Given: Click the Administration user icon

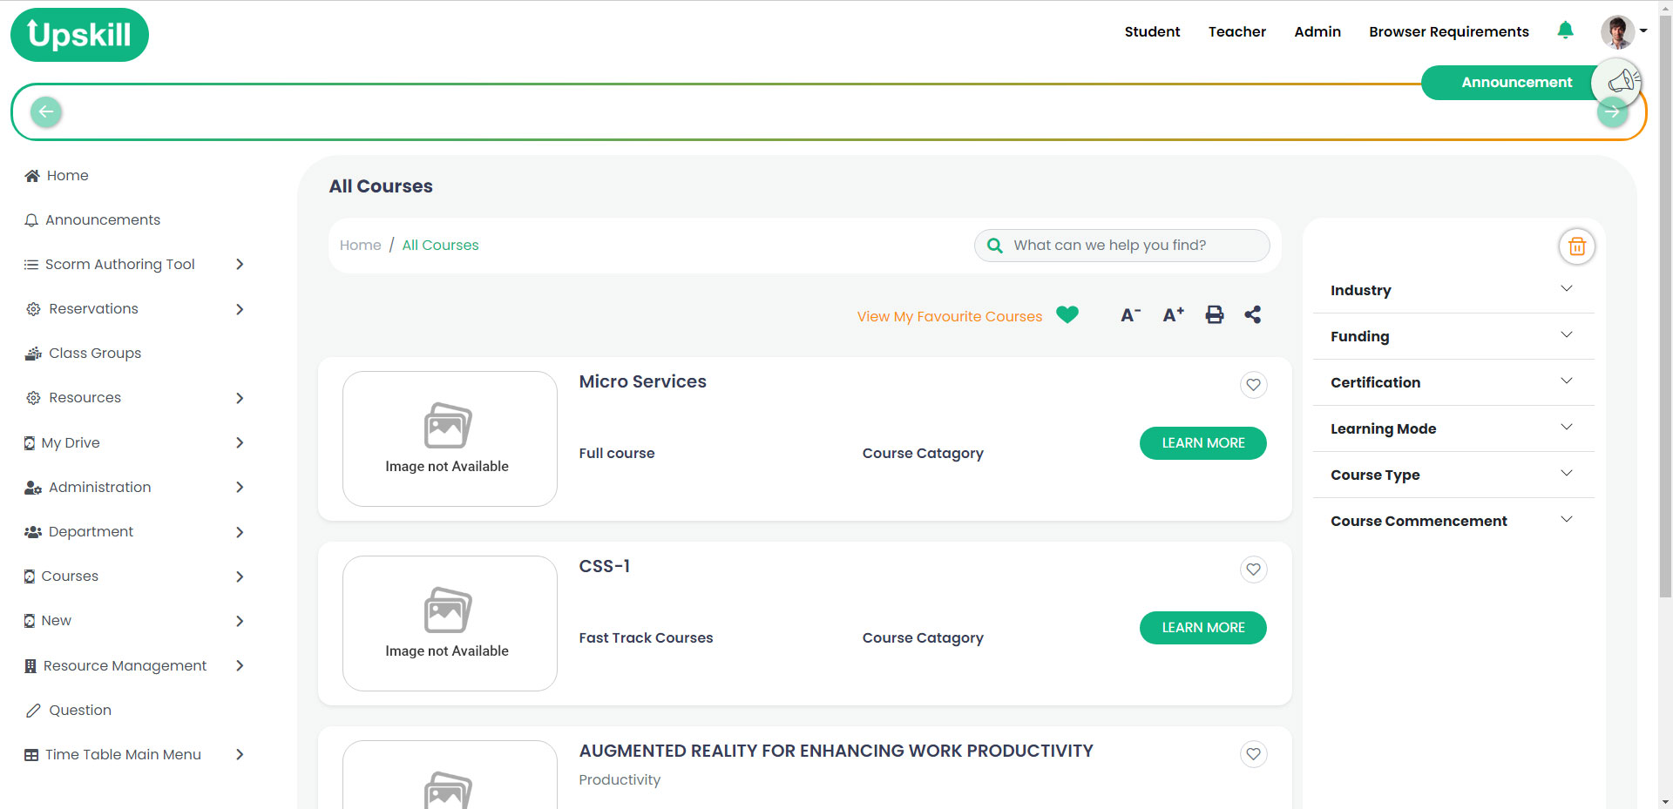Looking at the screenshot, I should [33, 488].
